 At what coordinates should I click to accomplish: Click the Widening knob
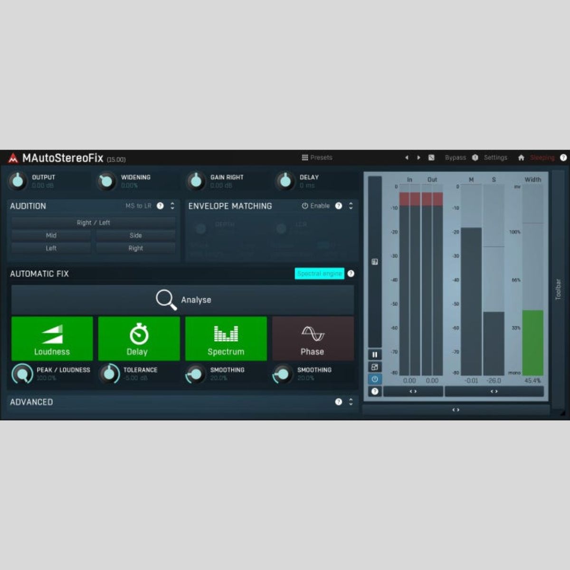tap(106, 181)
